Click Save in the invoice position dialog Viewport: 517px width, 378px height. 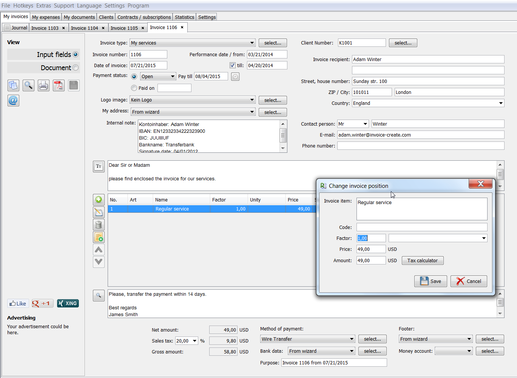[x=431, y=281]
